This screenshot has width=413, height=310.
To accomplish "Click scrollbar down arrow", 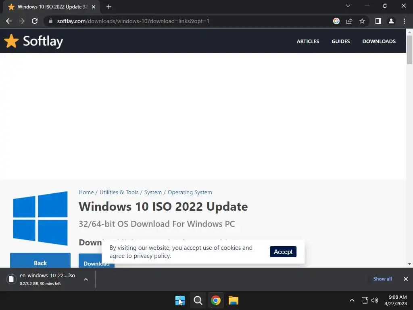I will coord(409,264).
